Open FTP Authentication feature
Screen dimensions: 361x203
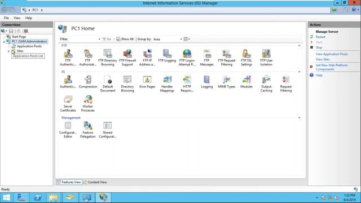tap(68, 58)
